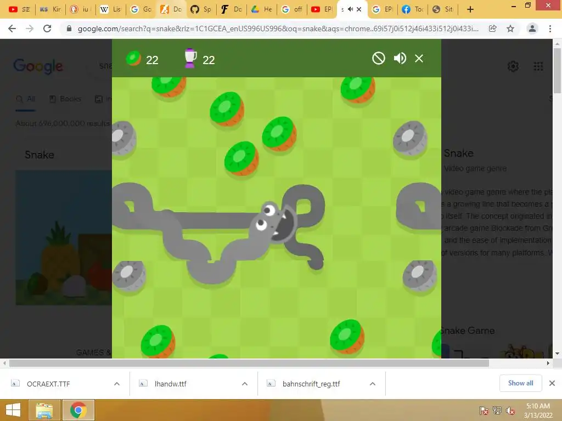The height and width of the screenshot is (421, 562).
Task: Mute the tab audio speaker icon
Action: (x=350, y=9)
